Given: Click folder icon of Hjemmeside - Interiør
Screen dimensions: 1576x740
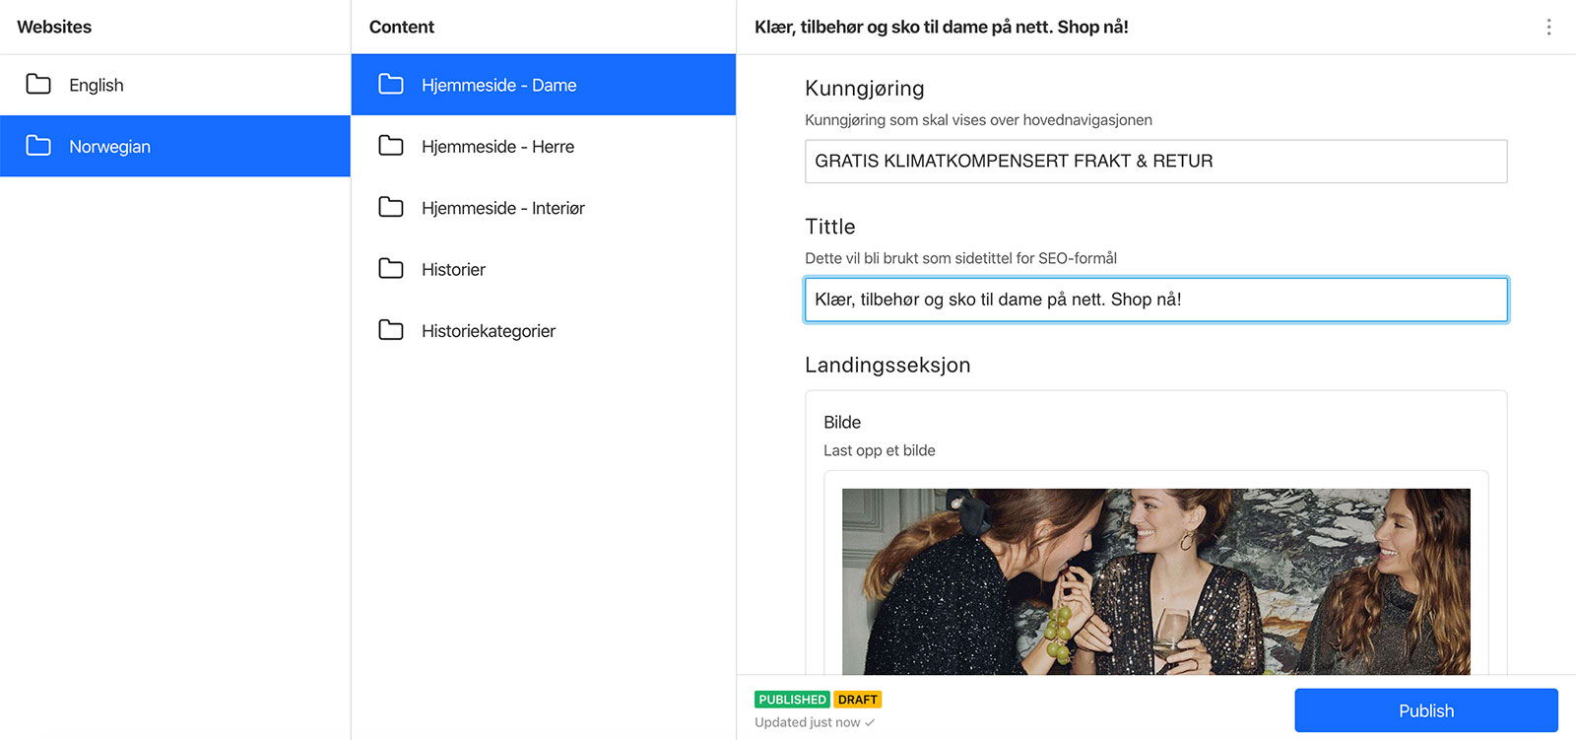Looking at the screenshot, I should 391,207.
